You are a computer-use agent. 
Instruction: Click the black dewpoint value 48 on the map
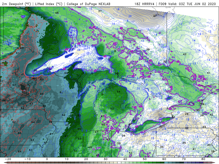point(57,13)
